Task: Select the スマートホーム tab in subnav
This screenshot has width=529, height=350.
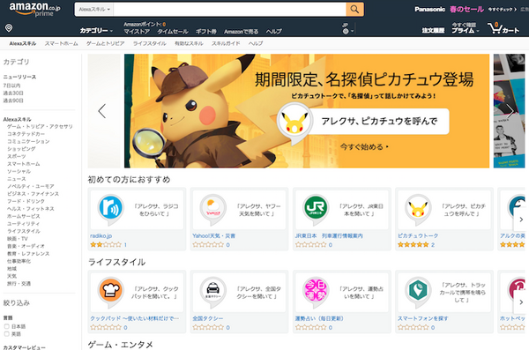Action: [61, 43]
